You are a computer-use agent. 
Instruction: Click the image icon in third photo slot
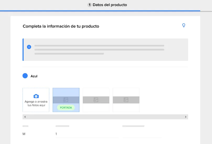[x=126, y=100]
